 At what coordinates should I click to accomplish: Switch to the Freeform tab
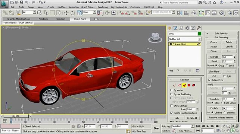pyautogui.click(x=43, y=19)
